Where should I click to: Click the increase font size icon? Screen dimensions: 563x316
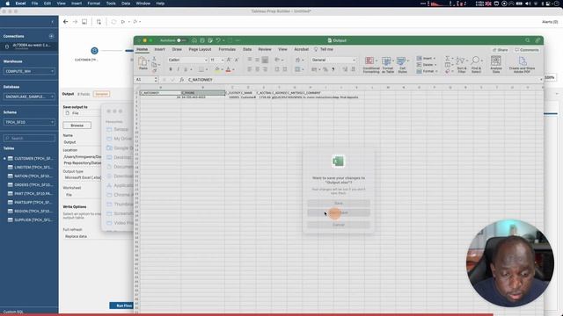tap(229, 60)
